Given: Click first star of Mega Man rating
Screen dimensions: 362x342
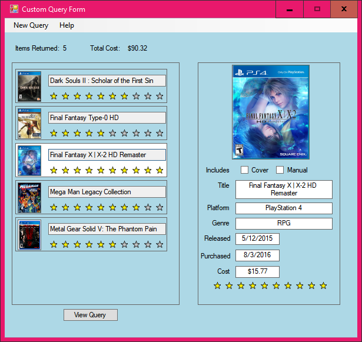Looking at the screenshot, I should 54,207.
